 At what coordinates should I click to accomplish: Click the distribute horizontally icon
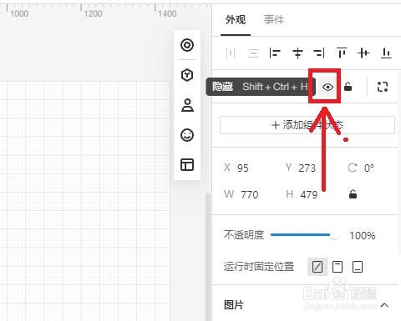(x=231, y=53)
